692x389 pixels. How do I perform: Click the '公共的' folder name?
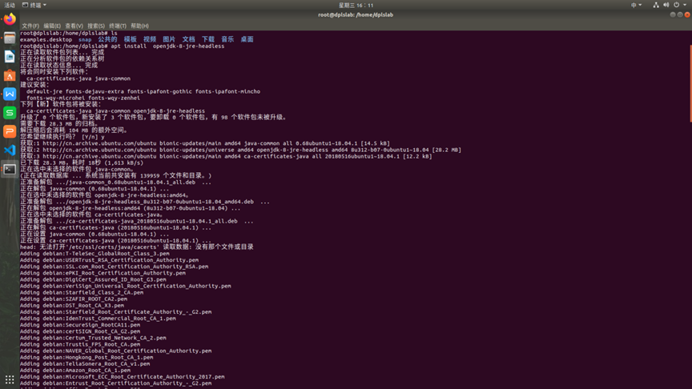click(107, 39)
